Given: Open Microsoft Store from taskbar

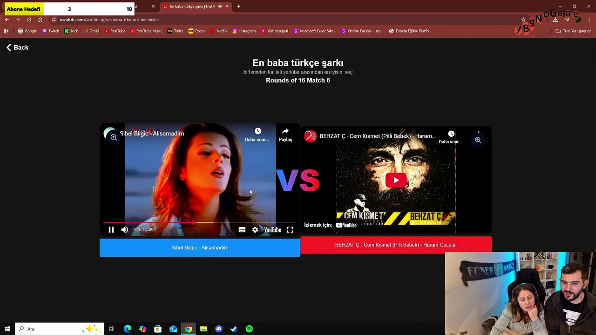Looking at the screenshot, I should 158,329.
